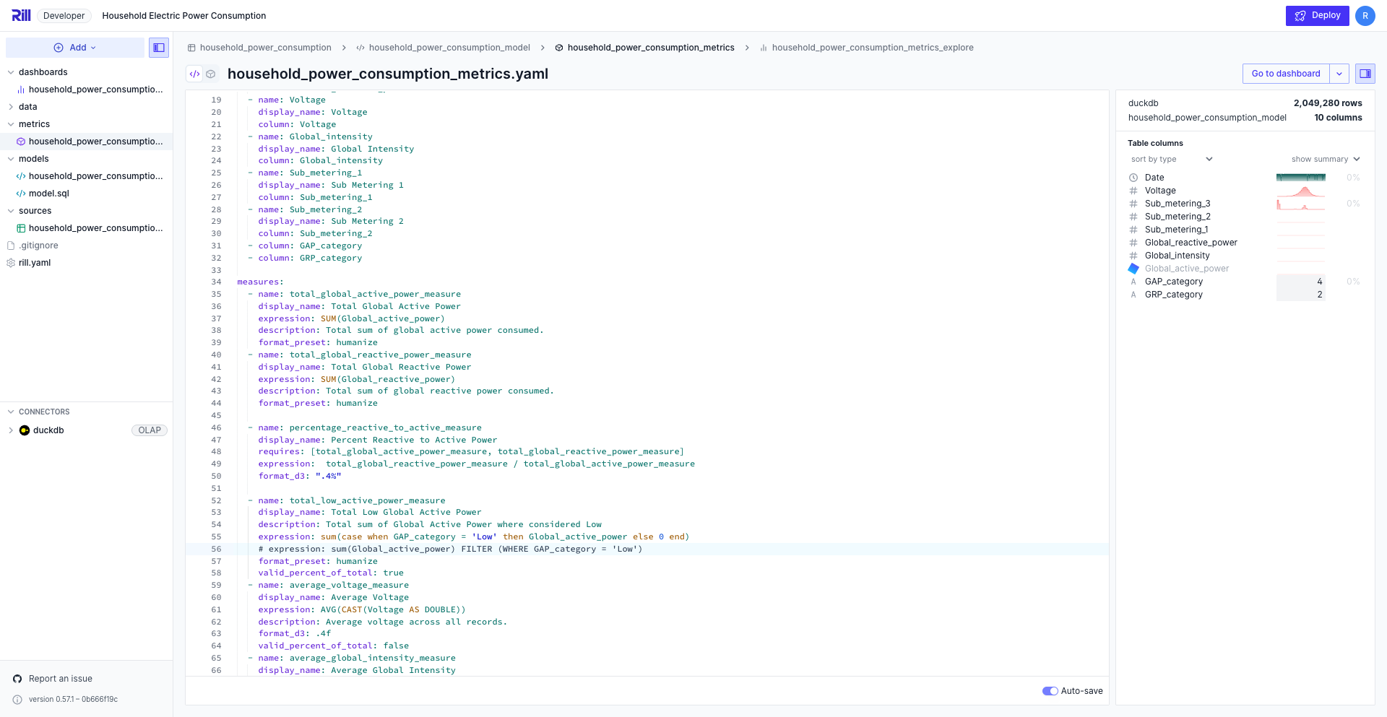This screenshot has width=1387, height=717.
Task: Open dropdown arrow next to Go to dashboard
Action: pyautogui.click(x=1339, y=74)
